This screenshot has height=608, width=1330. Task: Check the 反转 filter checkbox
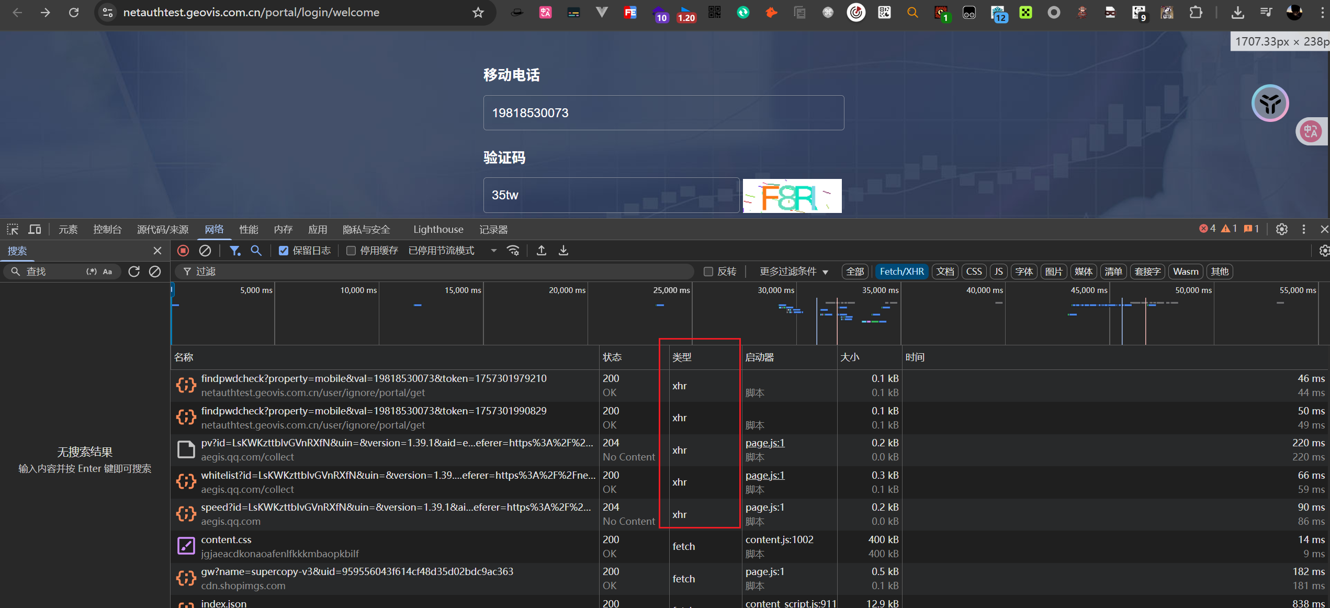[x=708, y=272]
